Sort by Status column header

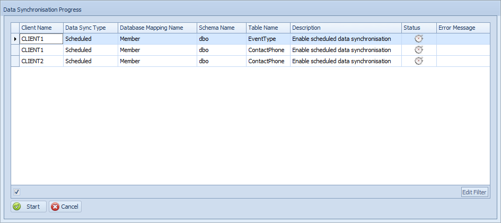point(419,28)
